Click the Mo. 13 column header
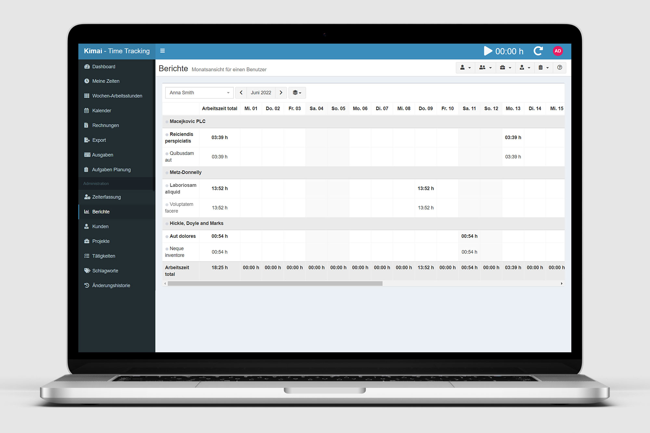The width and height of the screenshot is (650, 433). (x=513, y=108)
